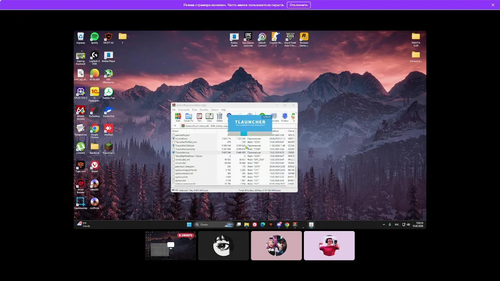Click the Ubisoft Connect desktop icon
Image resolution: width=500 pixels, height=281 pixels.
(x=262, y=39)
